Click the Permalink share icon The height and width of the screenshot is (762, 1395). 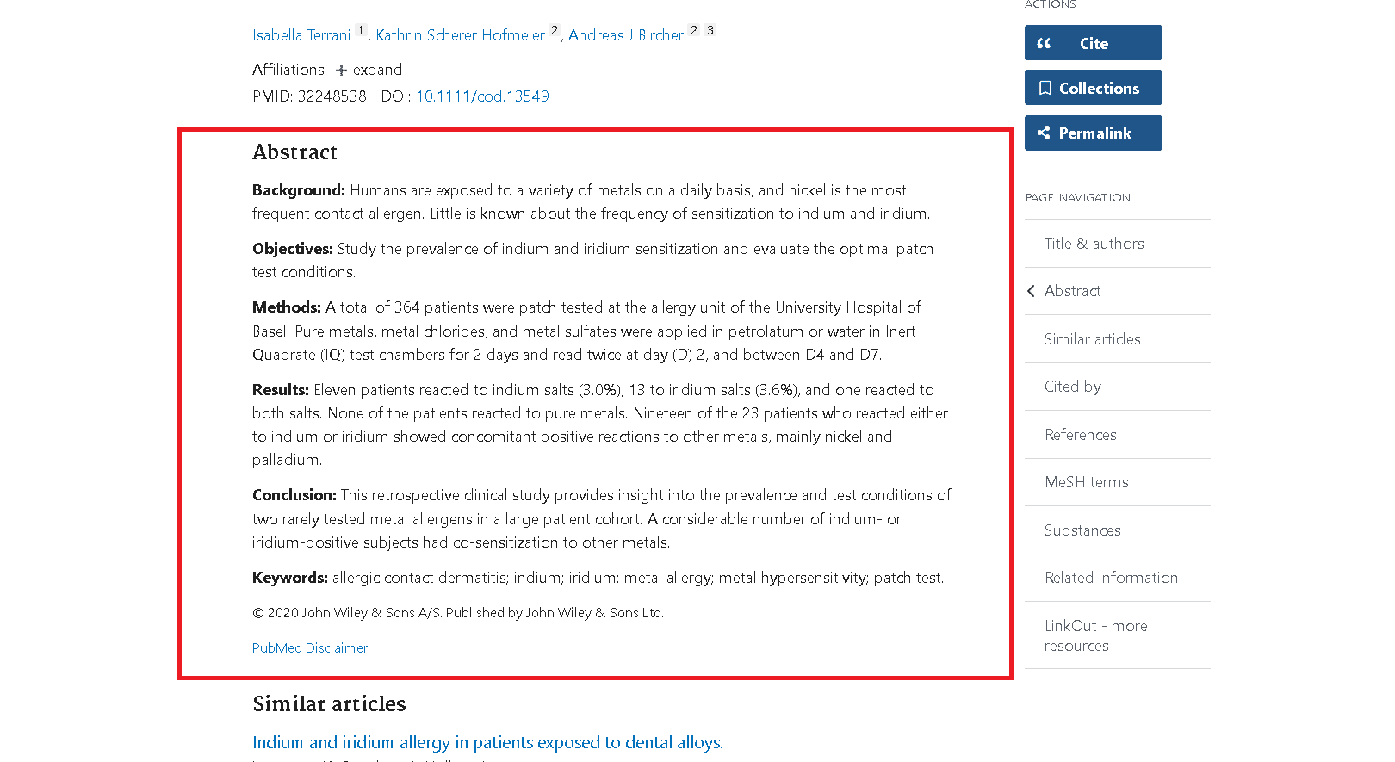pyautogui.click(x=1044, y=133)
